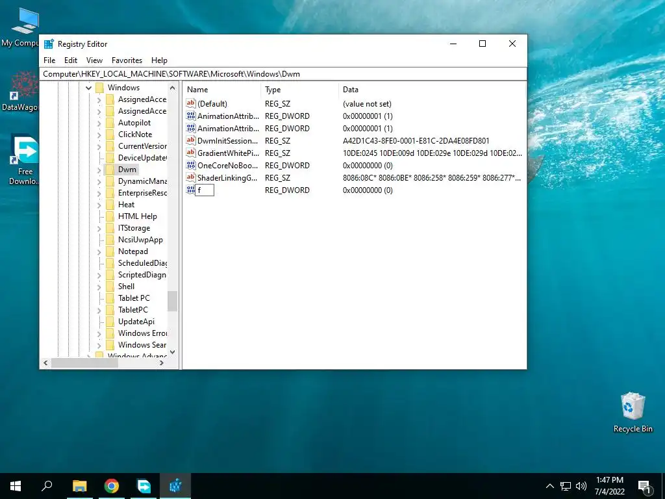
Task: Click the OneCoreNoBoo DWORD icon
Action: [x=191, y=165]
